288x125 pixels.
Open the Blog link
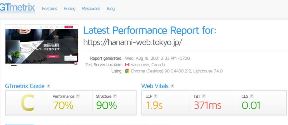tap(111, 9)
